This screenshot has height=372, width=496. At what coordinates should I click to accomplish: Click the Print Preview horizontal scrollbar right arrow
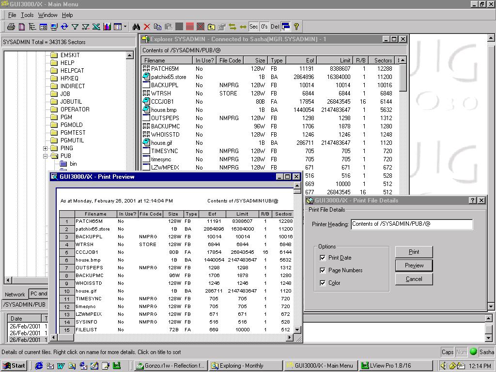tap(290, 338)
